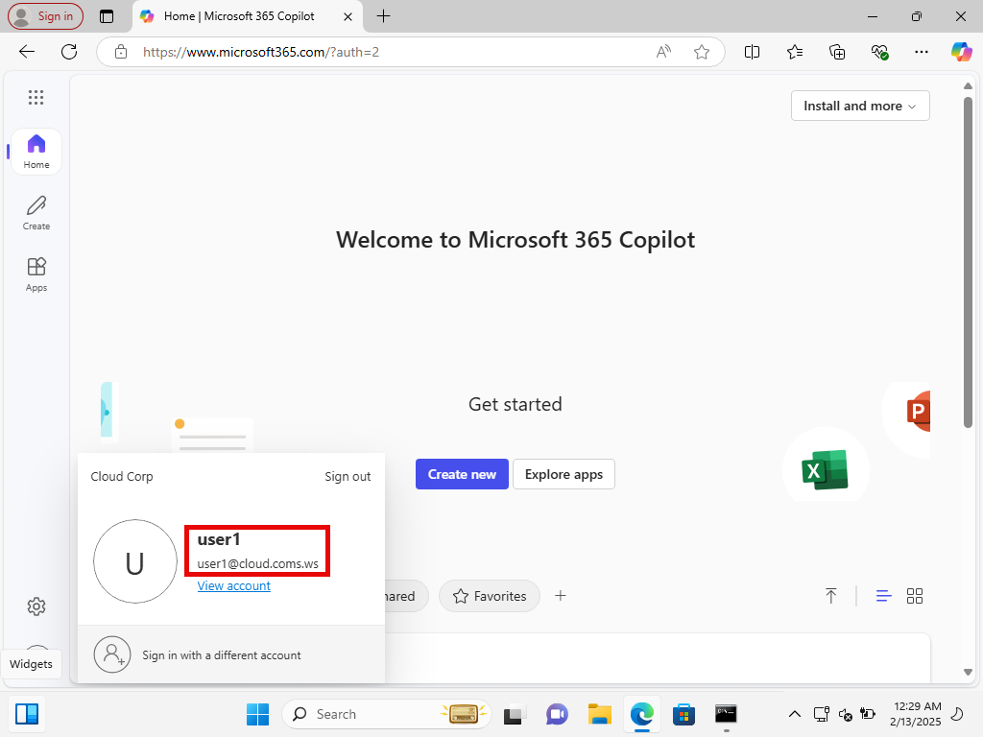Image resolution: width=983 pixels, height=737 pixels.
Task: Add a new filter with plus
Action: 561,596
